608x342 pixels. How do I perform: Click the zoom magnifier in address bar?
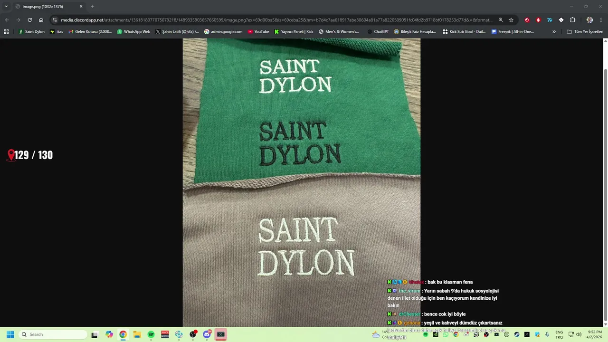pos(501,20)
